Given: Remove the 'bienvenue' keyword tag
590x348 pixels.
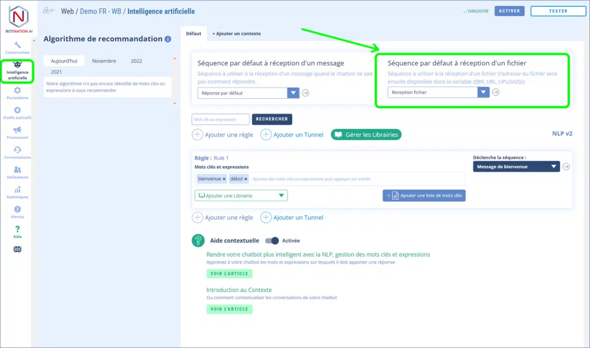Looking at the screenshot, I should coord(224,179).
